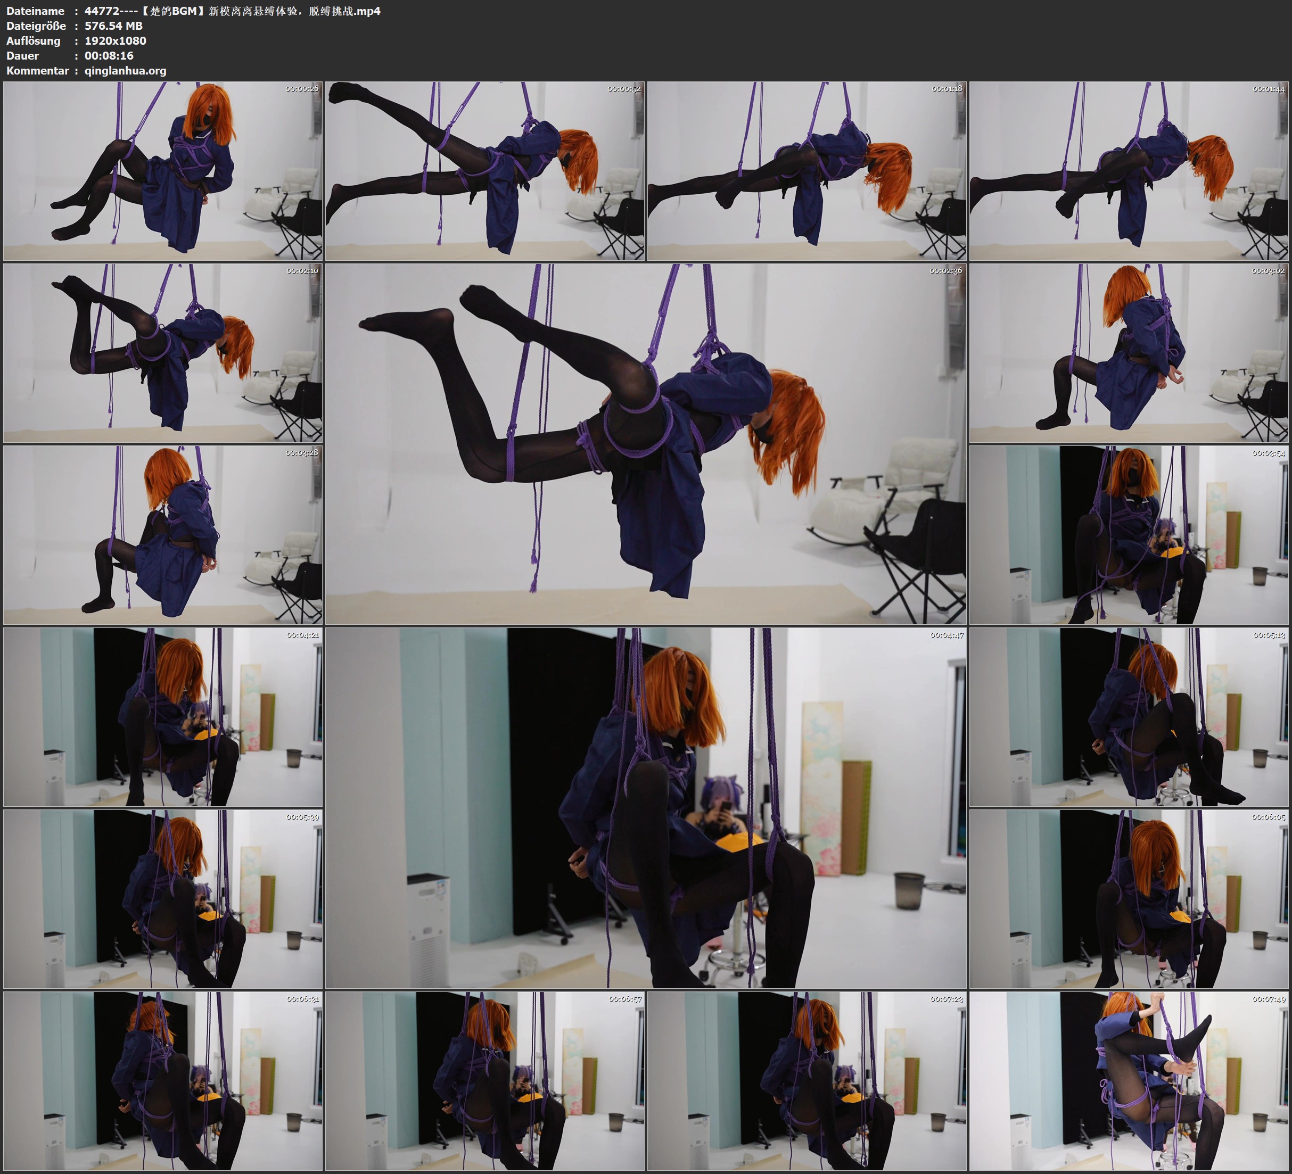Open the 00:06:05 frame
Viewport: 1292px width, 1174px height.
pyautogui.click(x=1129, y=899)
